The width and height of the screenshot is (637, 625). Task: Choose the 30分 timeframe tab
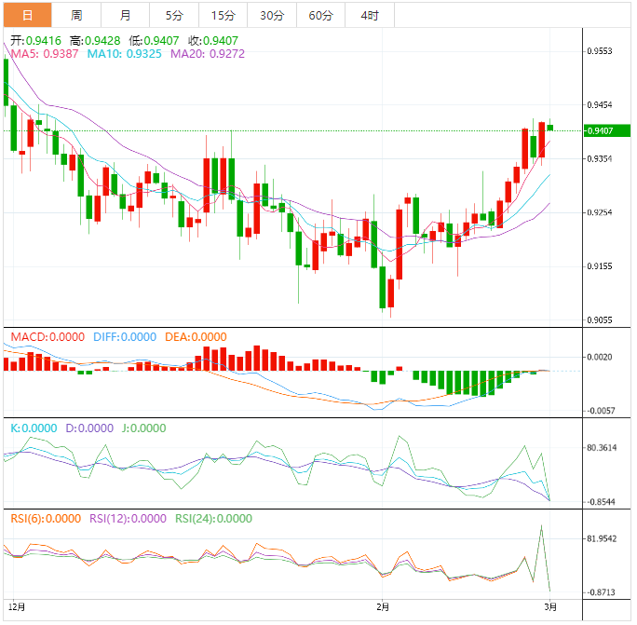pyautogui.click(x=272, y=16)
